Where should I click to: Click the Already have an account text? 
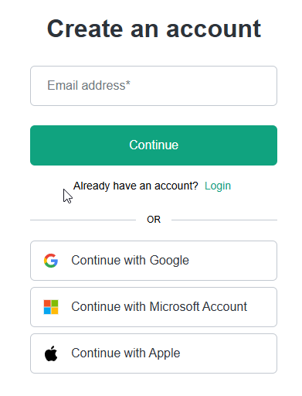point(136,186)
